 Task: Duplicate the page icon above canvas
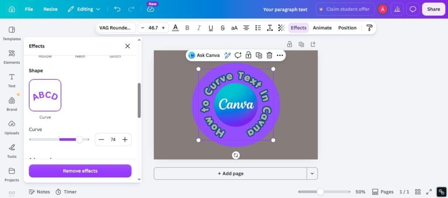301,44
